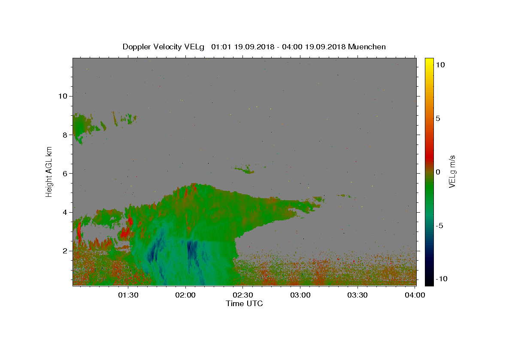The image size is (515, 343).
Task: Click the 03:30 time tick label
Action: pyautogui.click(x=357, y=295)
